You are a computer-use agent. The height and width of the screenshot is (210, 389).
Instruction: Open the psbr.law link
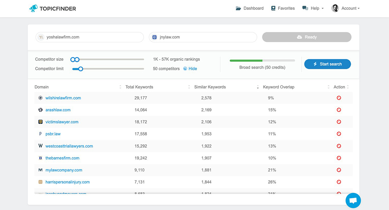click(53, 134)
